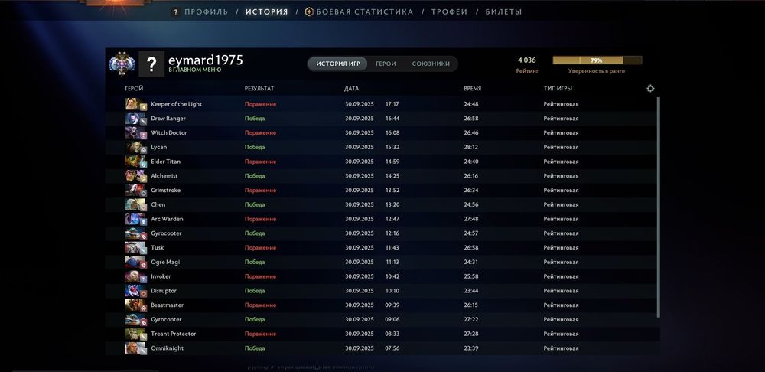Screen dimensions: 765x372
Task: Click the Alchemist hero portrait
Action: tap(135, 176)
